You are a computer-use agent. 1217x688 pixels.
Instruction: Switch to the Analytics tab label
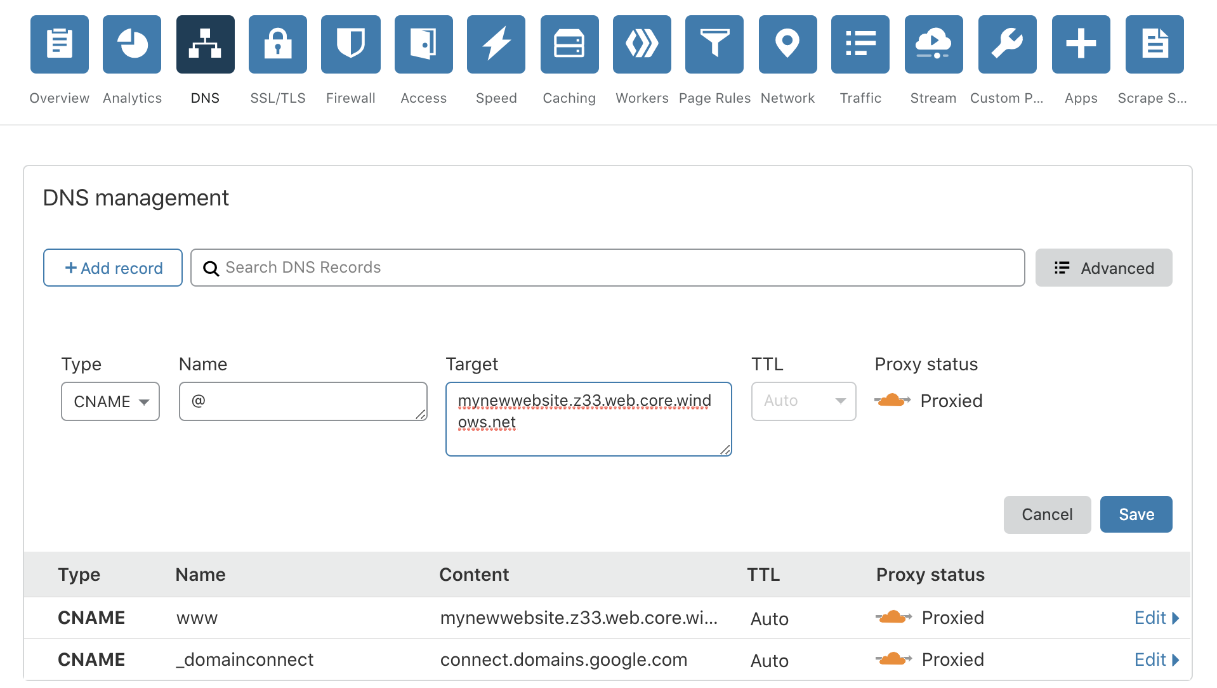point(132,98)
